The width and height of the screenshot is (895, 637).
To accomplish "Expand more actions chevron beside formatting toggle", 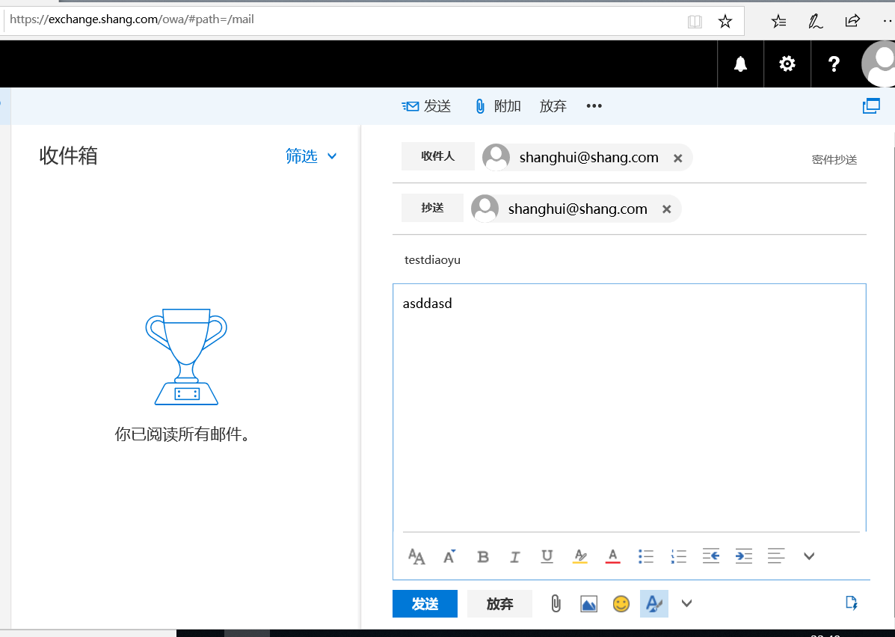I will [x=686, y=603].
